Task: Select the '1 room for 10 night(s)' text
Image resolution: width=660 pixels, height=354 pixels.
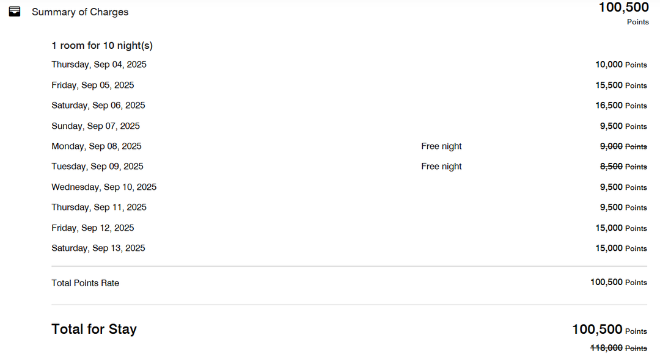Action: click(x=102, y=45)
